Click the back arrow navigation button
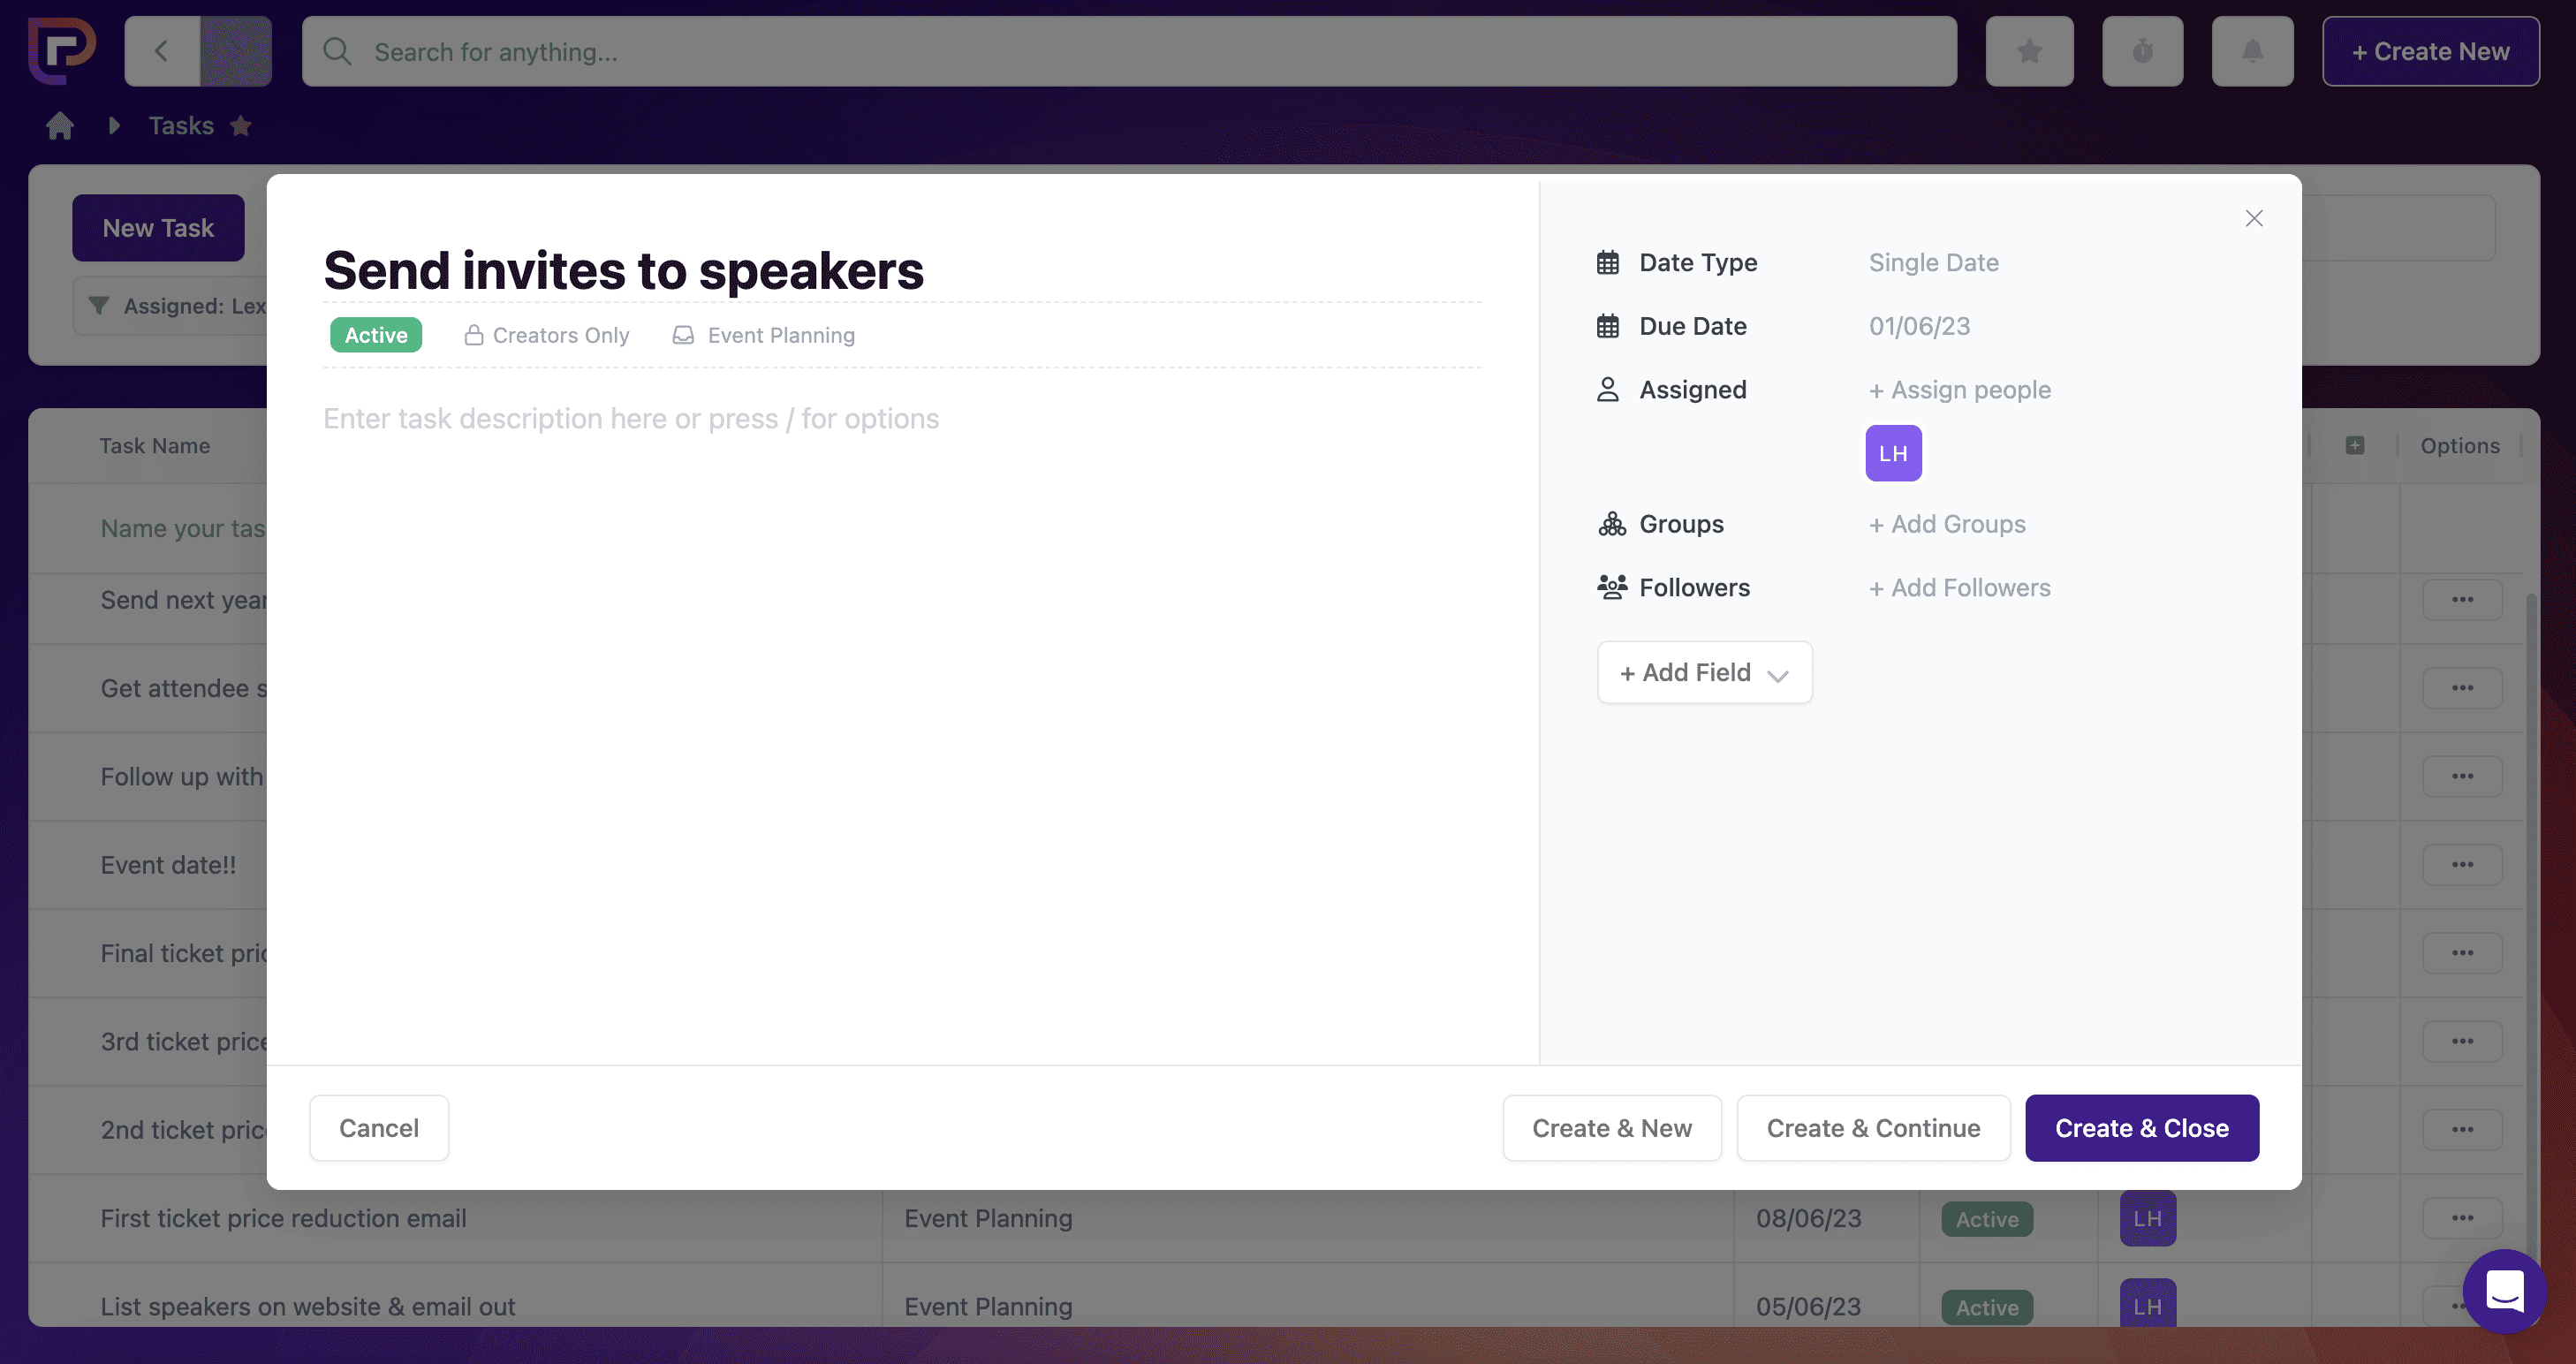 tap(162, 51)
